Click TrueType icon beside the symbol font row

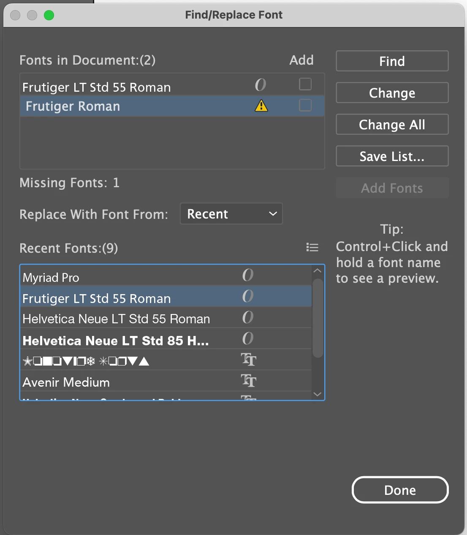[249, 360]
